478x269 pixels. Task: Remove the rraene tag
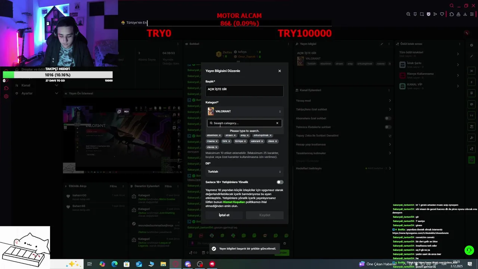tap(217, 141)
